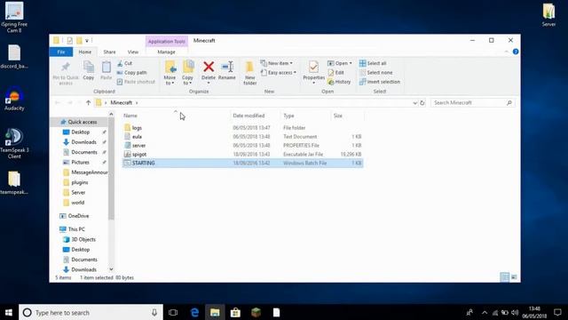Select the eula text document
Viewport: 568px width, 320px height.
point(242,137)
